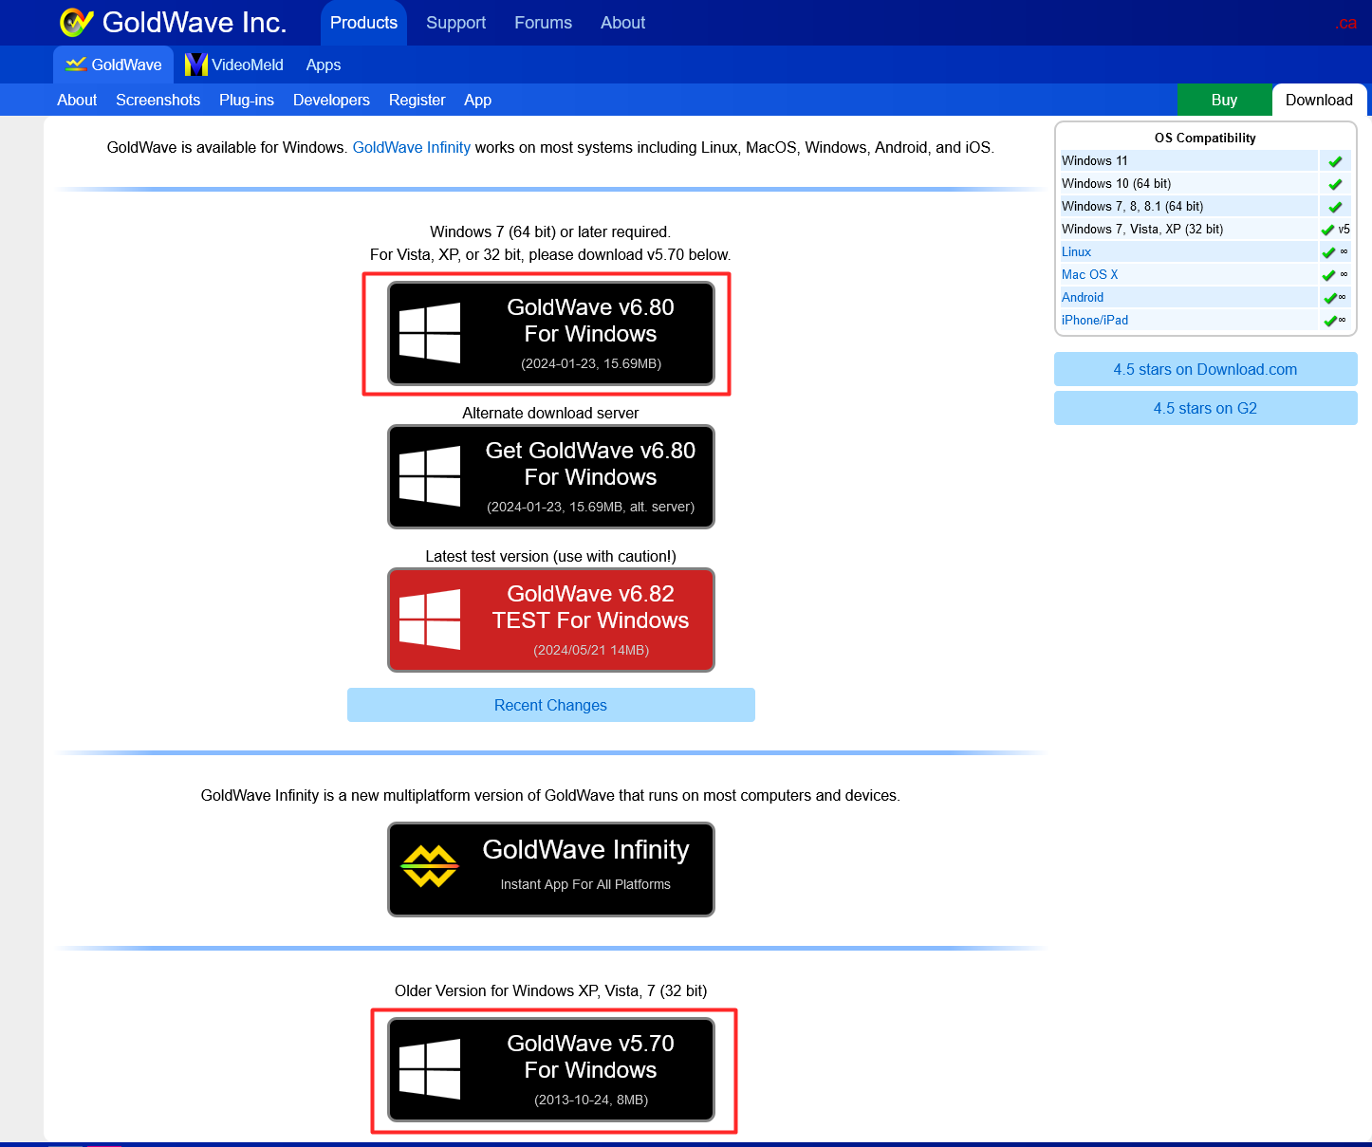Open GoldWave's About page in the sub-navigation

[x=77, y=100]
